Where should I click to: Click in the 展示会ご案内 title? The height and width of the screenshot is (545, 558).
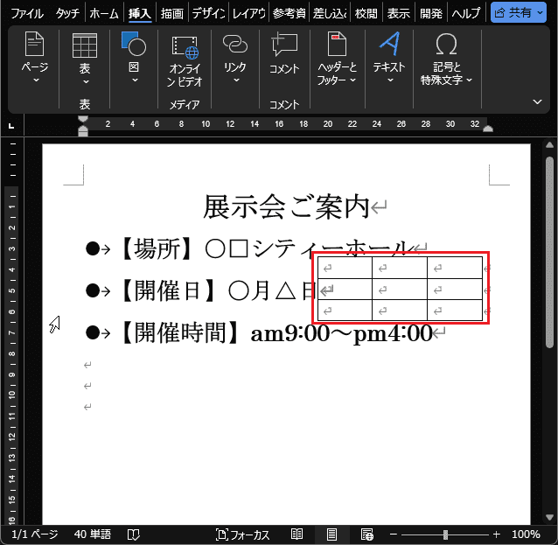286,207
